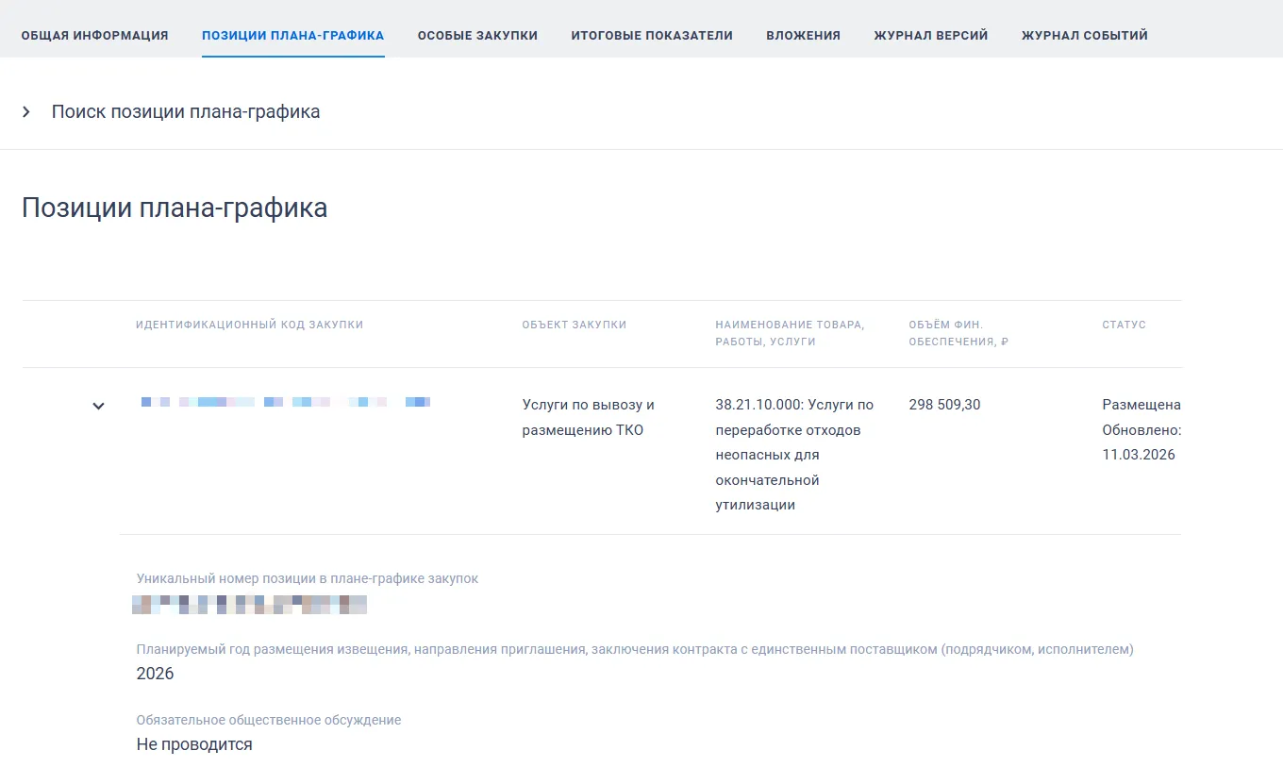Click the planned year value 2026
This screenshot has width=1283, height=784.
[x=156, y=674]
